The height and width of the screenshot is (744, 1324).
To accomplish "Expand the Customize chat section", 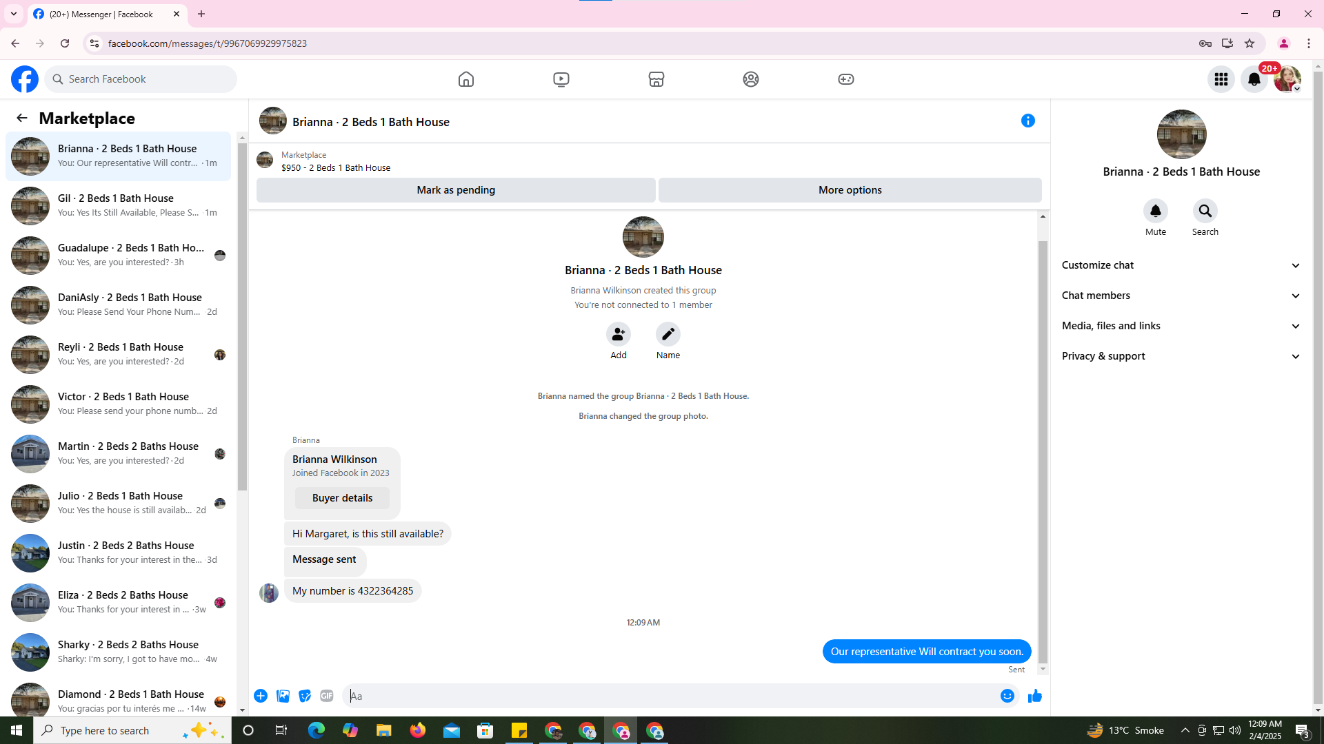I will coord(1181,265).
